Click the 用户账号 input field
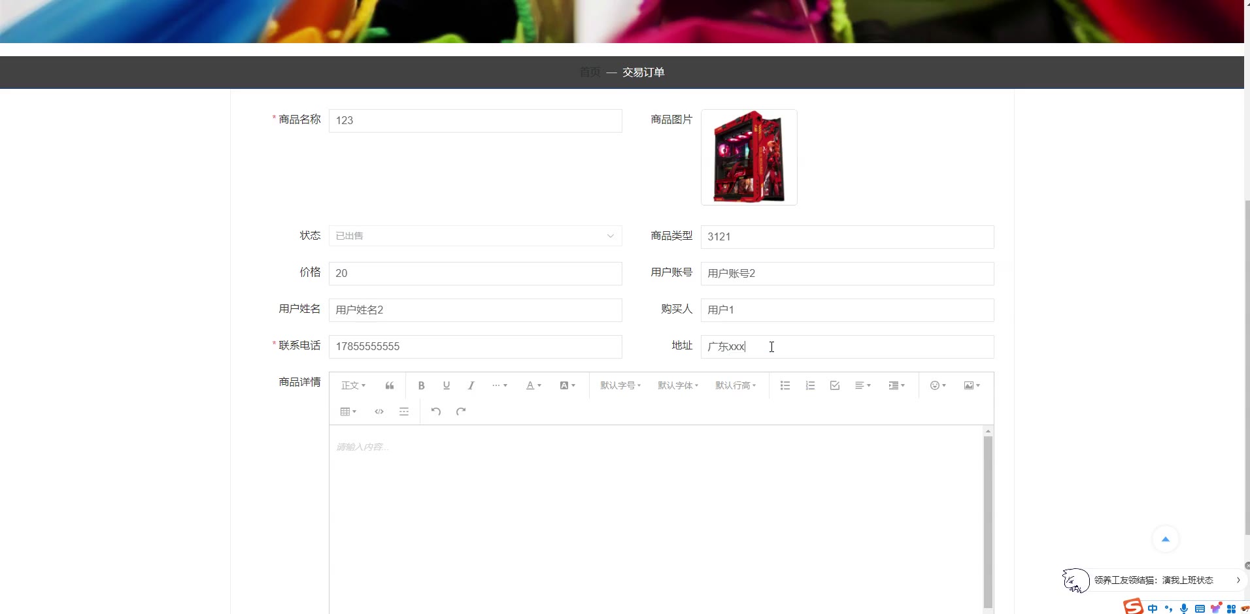Viewport: 1250px width, 614px height. 847,274
